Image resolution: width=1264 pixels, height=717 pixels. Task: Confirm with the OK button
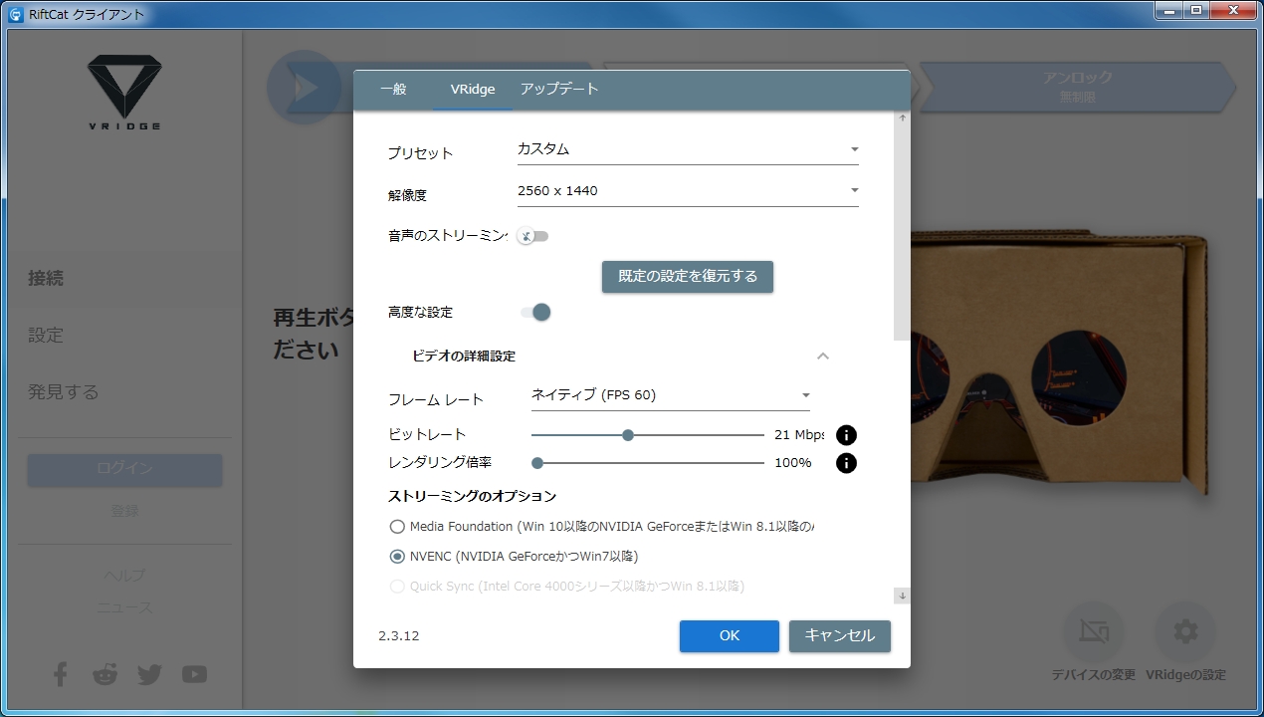[x=730, y=635]
